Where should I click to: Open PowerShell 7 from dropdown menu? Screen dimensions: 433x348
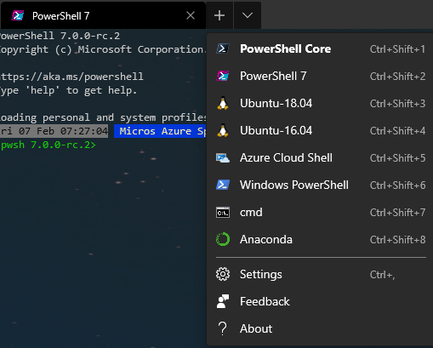pos(321,76)
